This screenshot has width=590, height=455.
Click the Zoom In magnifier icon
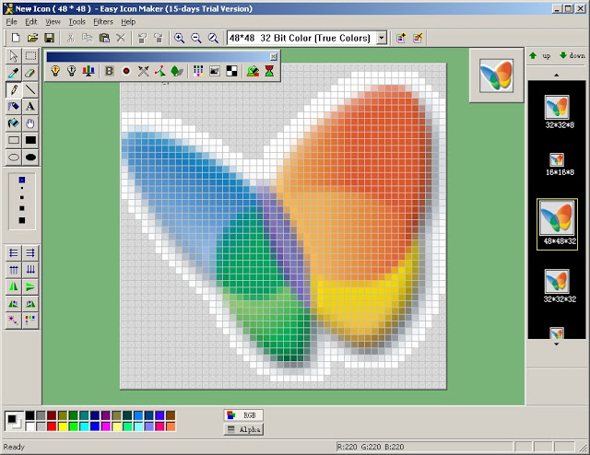pos(179,38)
